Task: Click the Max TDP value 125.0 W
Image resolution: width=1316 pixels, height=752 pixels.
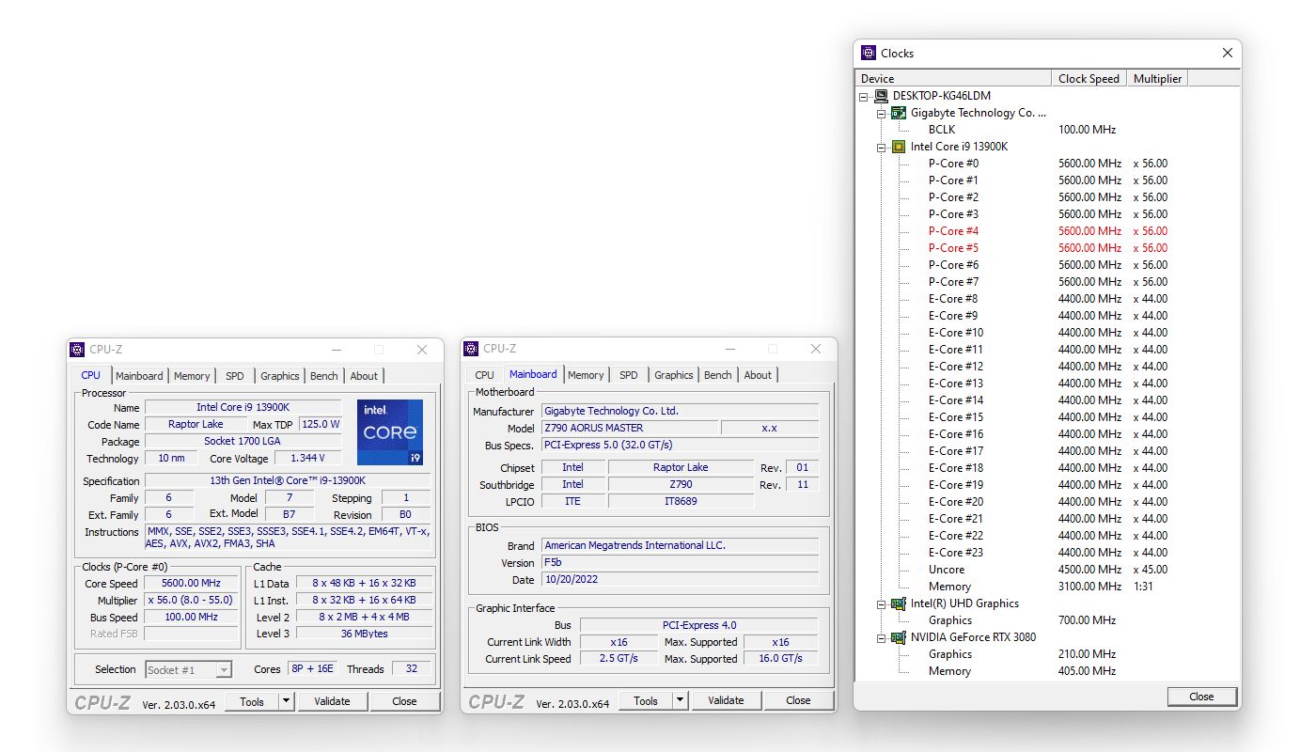Action: tap(320, 424)
